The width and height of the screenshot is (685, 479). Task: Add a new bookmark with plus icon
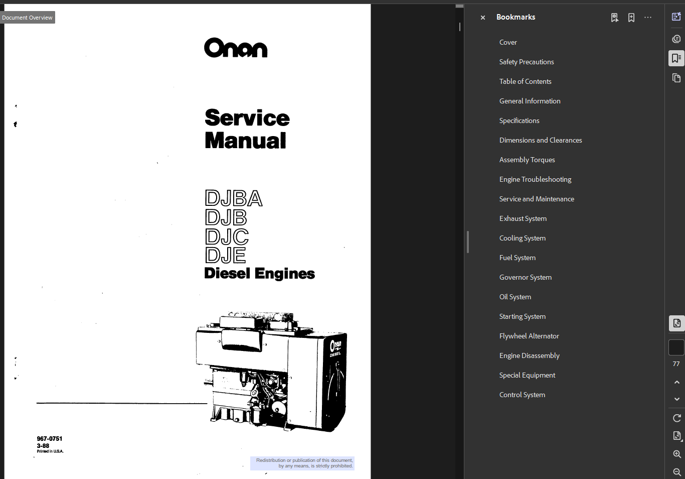click(x=631, y=18)
